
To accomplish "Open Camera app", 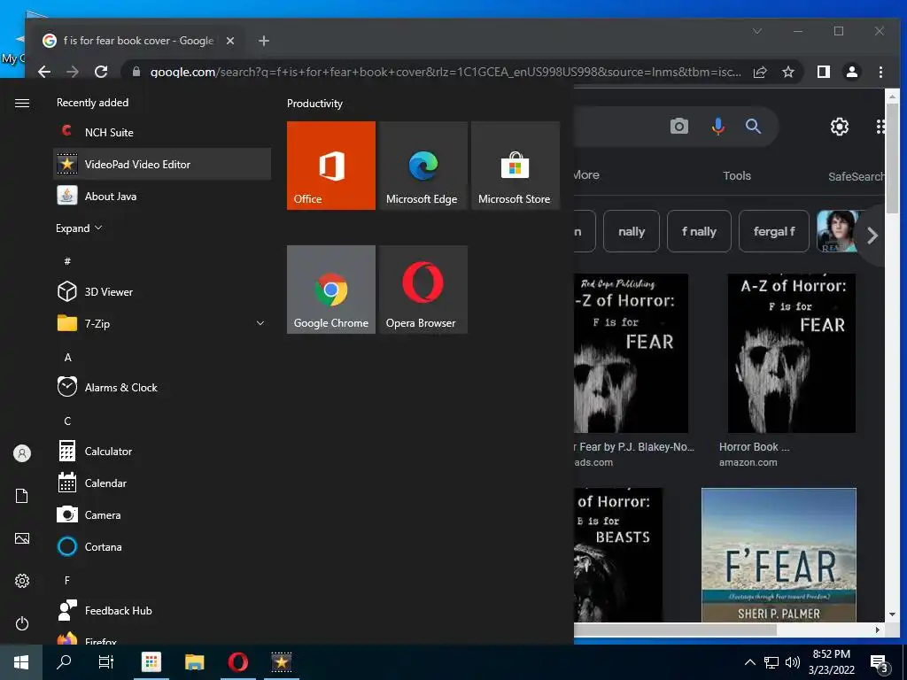I will pos(162,514).
